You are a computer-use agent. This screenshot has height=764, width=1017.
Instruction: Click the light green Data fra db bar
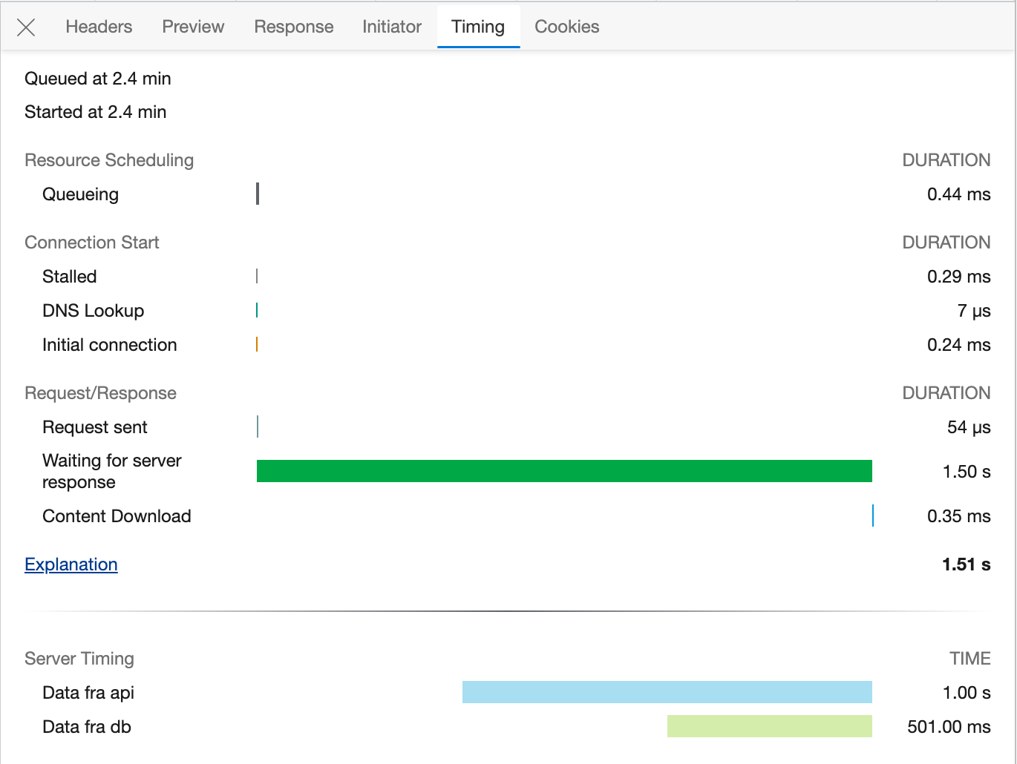[769, 726]
